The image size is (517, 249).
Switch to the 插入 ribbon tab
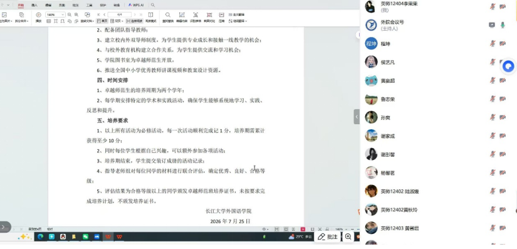pyautogui.click(x=34, y=5)
